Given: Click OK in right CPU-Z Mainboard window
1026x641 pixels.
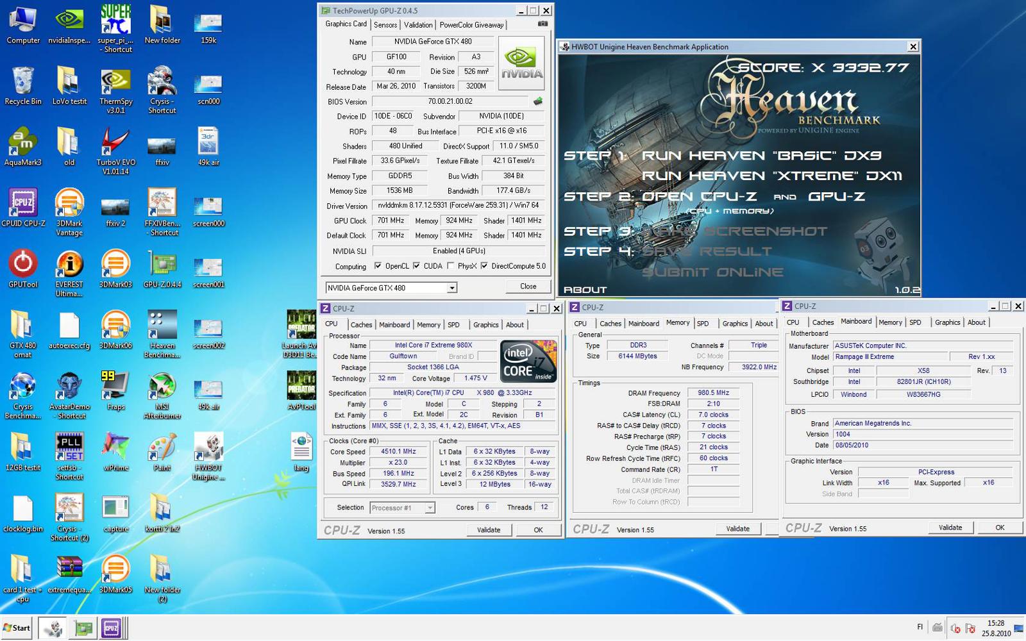Looking at the screenshot, I should click(1000, 527).
